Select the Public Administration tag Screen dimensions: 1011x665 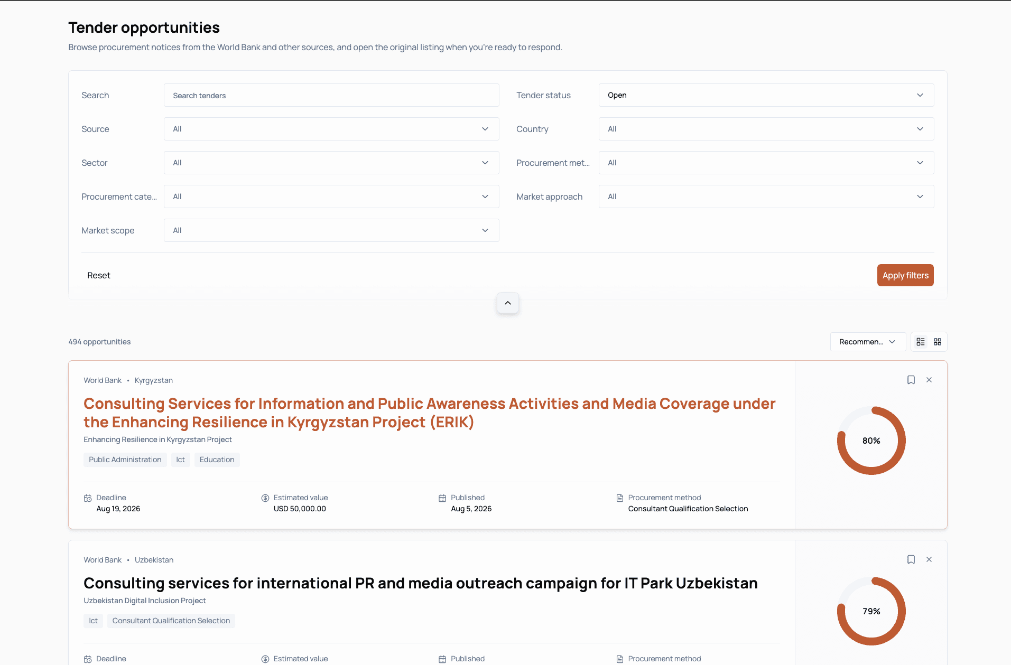pos(125,460)
